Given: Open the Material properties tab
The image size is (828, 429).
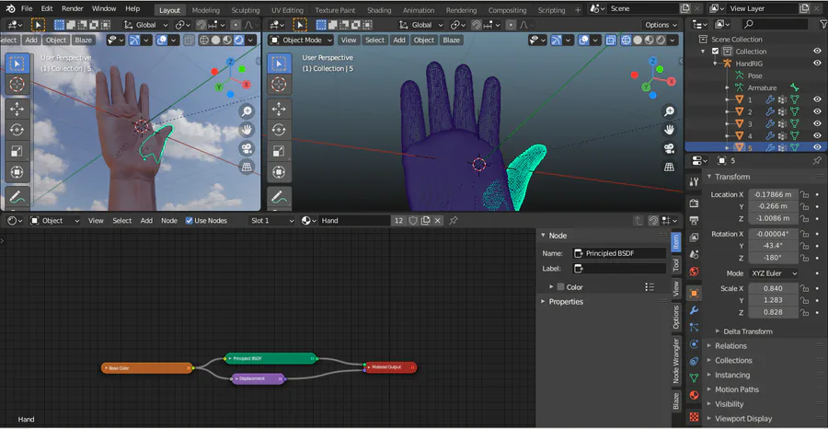Looking at the screenshot, I should tap(694, 395).
